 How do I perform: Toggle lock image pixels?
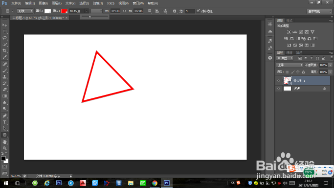tap(292, 72)
